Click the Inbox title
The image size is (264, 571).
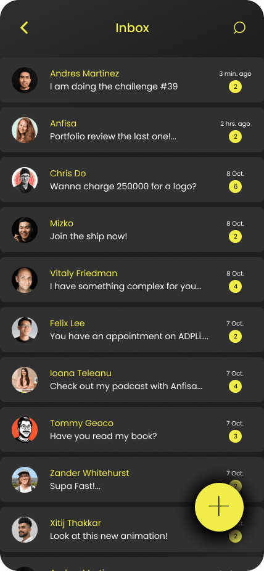[132, 28]
